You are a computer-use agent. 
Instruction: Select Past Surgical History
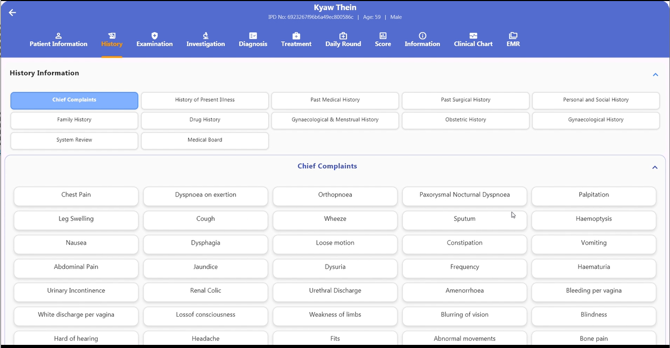tap(466, 100)
